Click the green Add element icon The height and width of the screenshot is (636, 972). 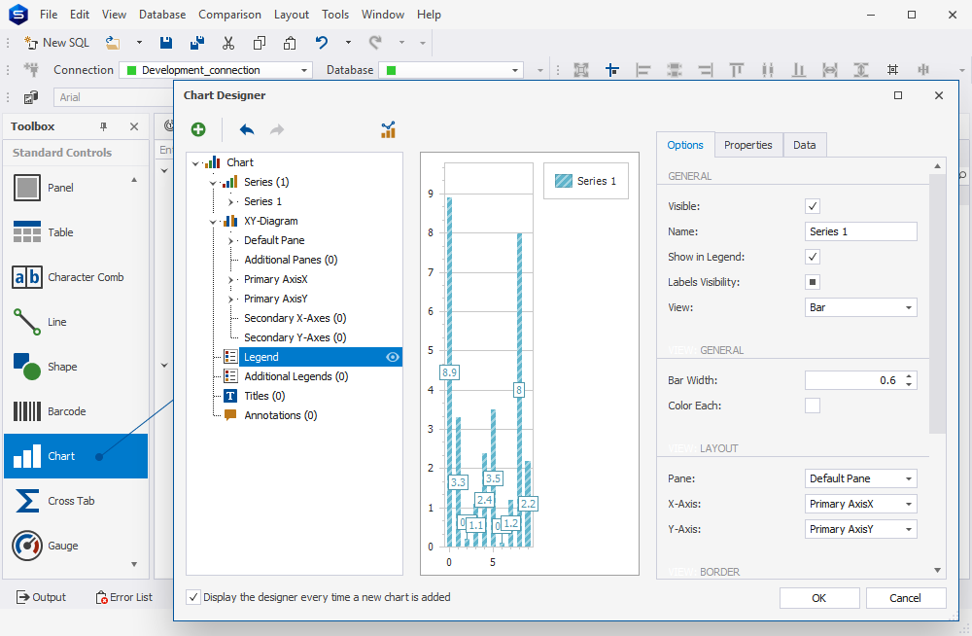(198, 129)
